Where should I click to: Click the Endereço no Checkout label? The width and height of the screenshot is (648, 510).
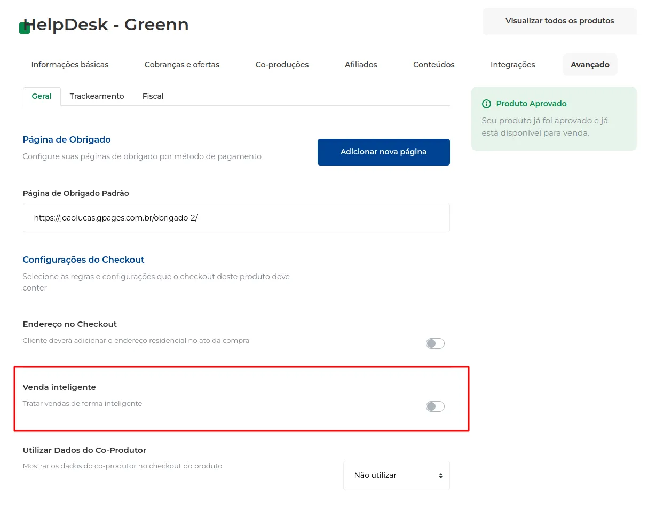tap(70, 324)
